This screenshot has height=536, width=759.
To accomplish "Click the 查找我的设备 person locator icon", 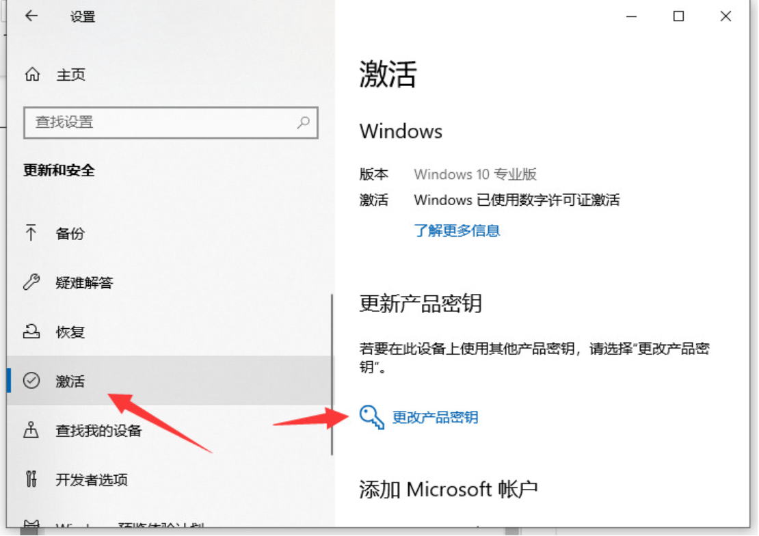I will [31, 430].
